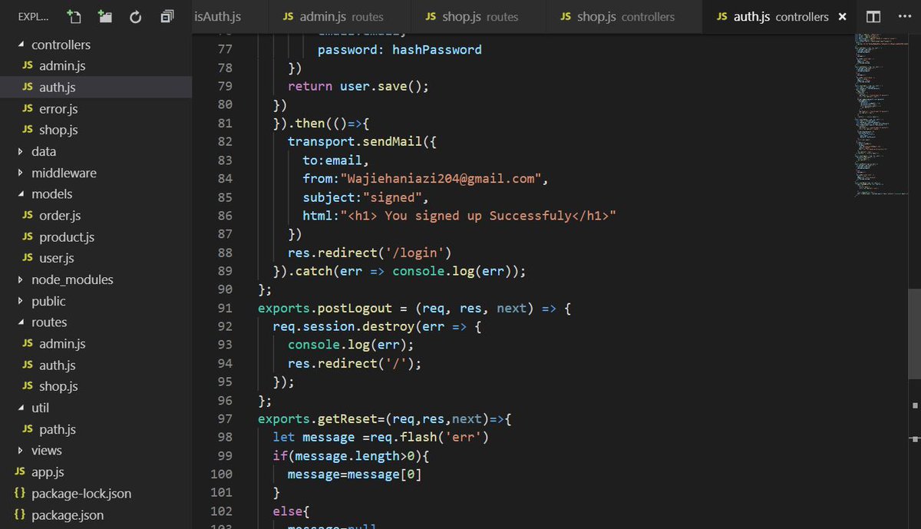The height and width of the screenshot is (529, 921).
Task: Open admin.js in routes folder
Action: (96, 344)
